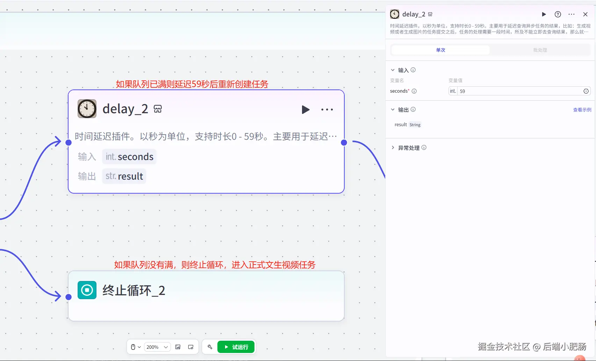Click the variable reference icon in the seconds field
The height and width of the screenshot is (361, 596).
coord(586,91)
